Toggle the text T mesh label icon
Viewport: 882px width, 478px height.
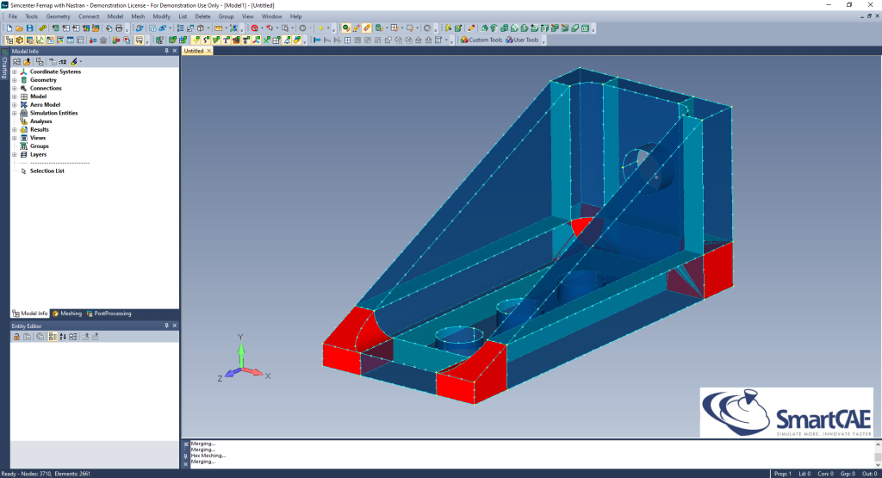coord(227,40)
